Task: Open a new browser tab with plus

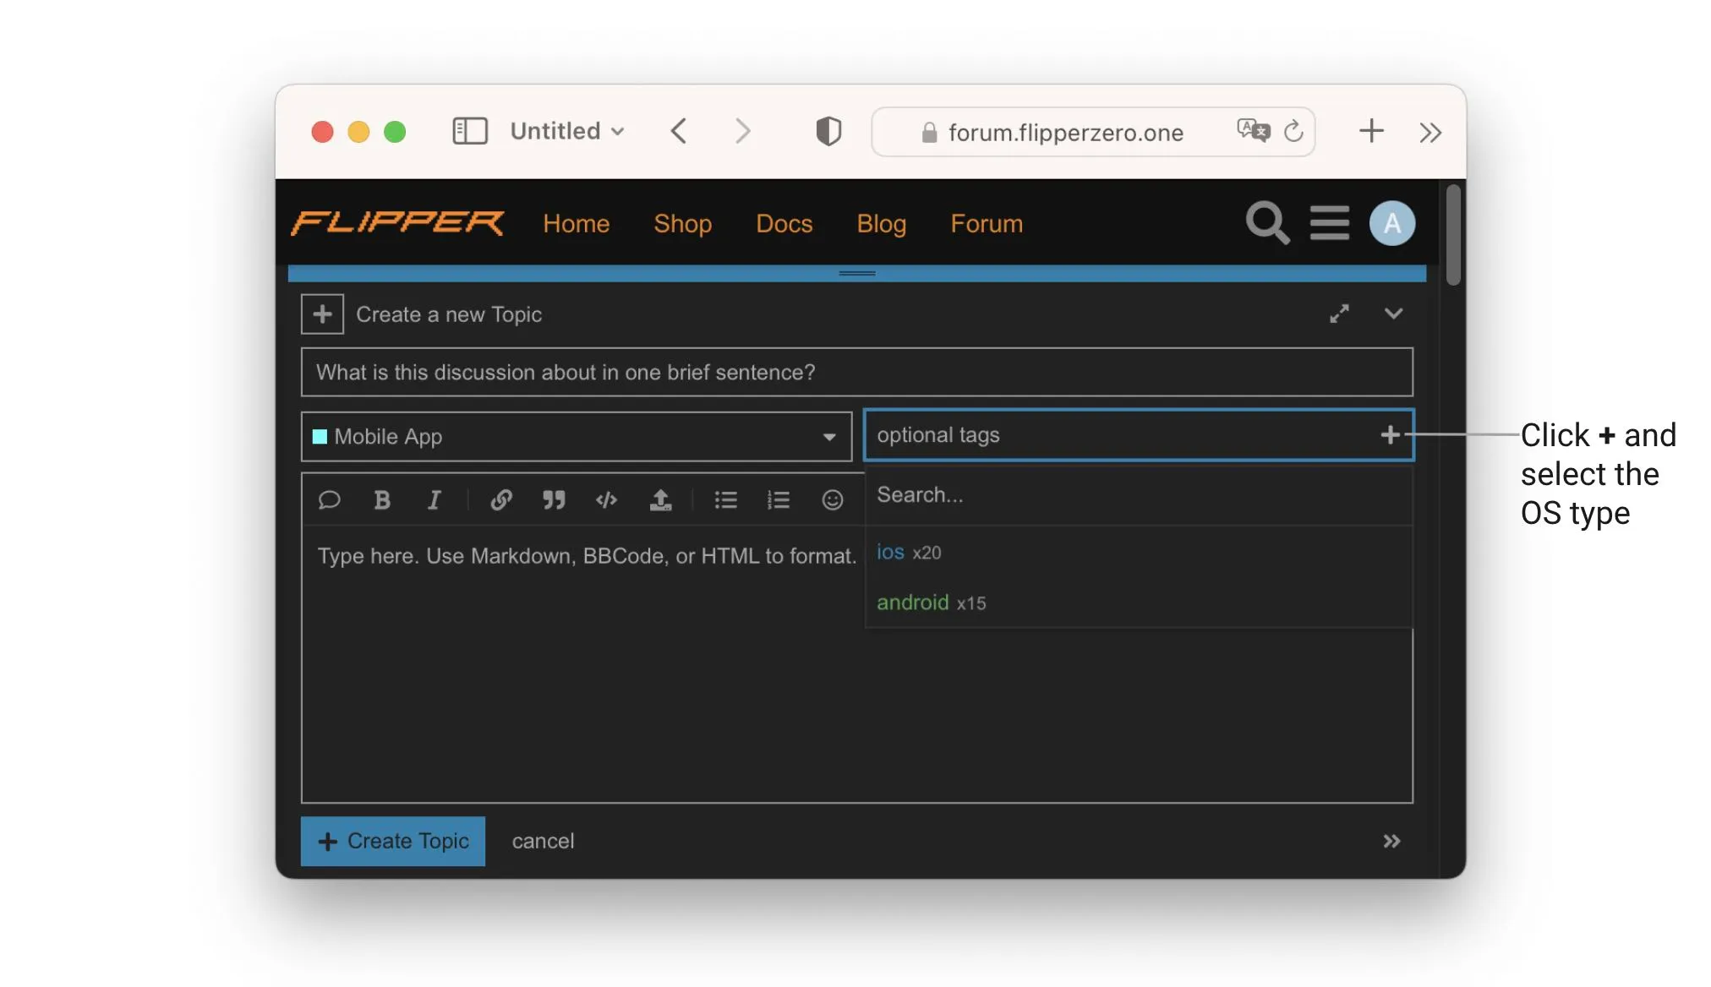Action: pyautogui.click(x=1371, y=130)
